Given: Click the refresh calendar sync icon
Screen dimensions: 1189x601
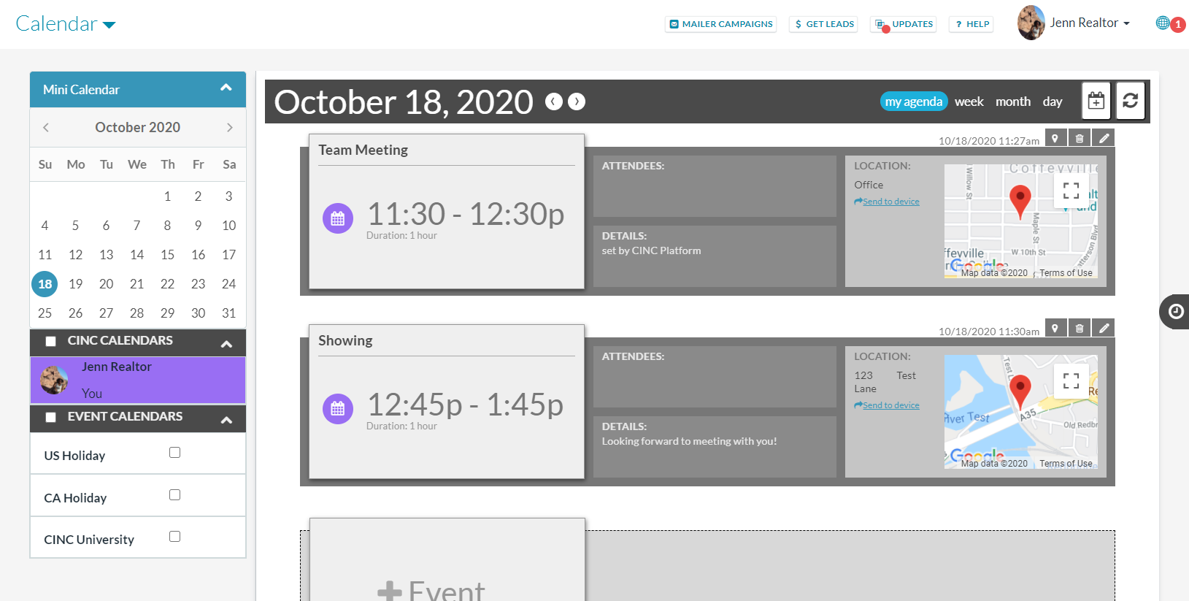Looking at the screenshot, I should [x=1130, y=101].
